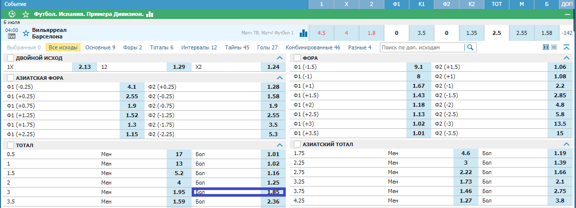Screen dimensions: 576x208
Task: Open the Форы 2 tab
Action: pos(133,47)
